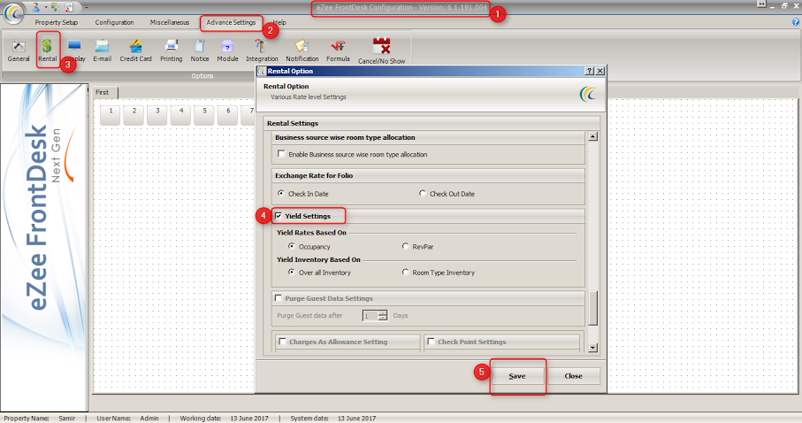Screen dimensions: 802x423
Task: Click the user icon in quick access toolbar
Action: (x=36, y=7)
